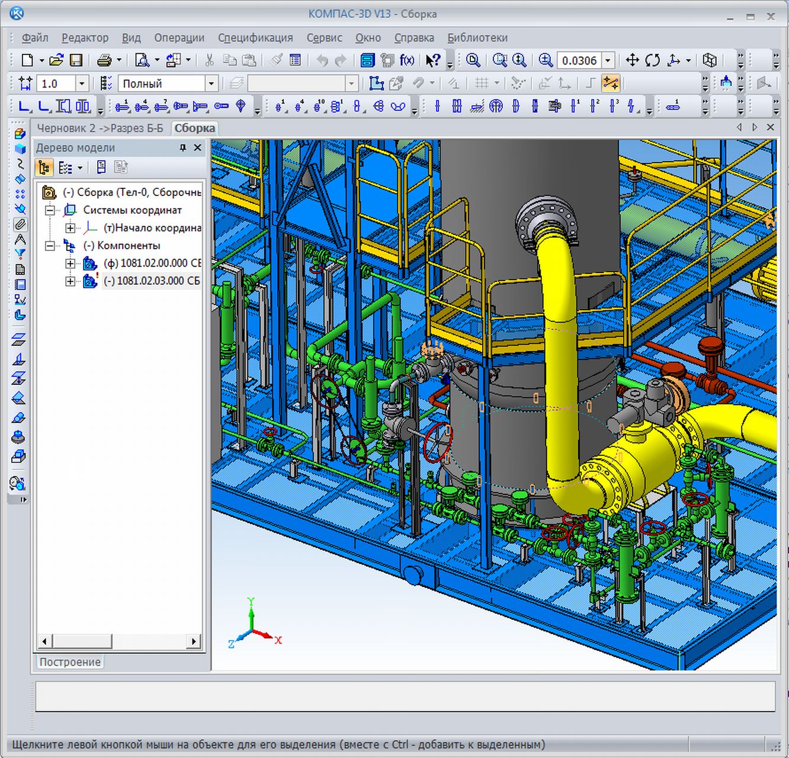
Task: Open the Операции menu
Action: pos(179,38)
